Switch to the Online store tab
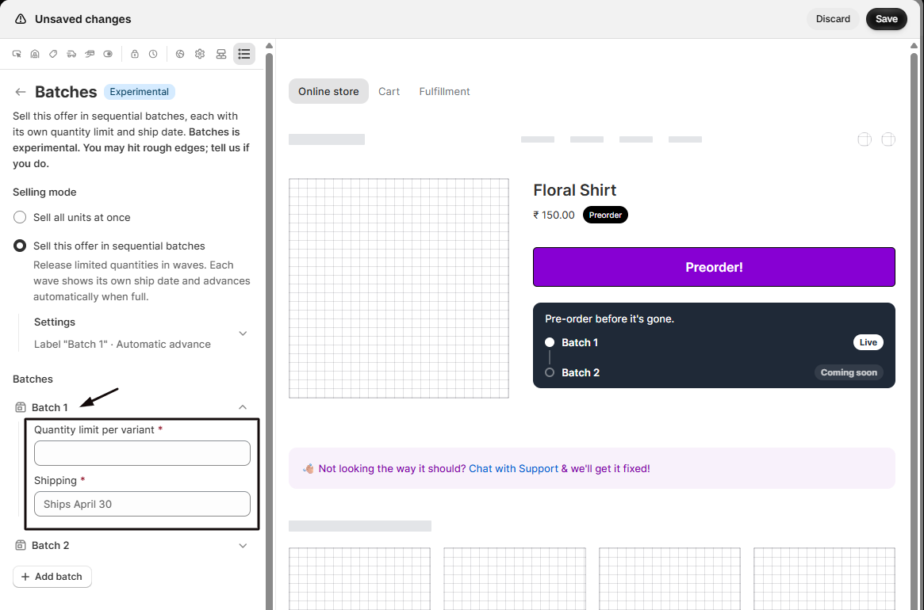This screenshot has height=610, width=924. pyautogui.click(x=328, y=91)
